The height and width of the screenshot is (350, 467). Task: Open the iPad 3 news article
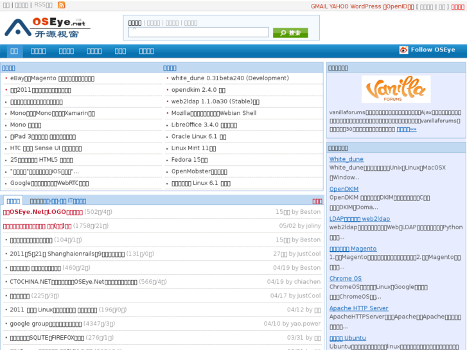(43, 137)
